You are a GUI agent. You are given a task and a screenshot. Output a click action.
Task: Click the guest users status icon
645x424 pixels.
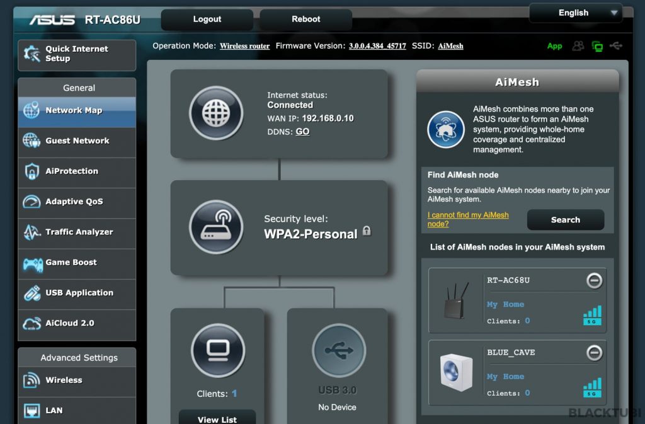(578, 46)
